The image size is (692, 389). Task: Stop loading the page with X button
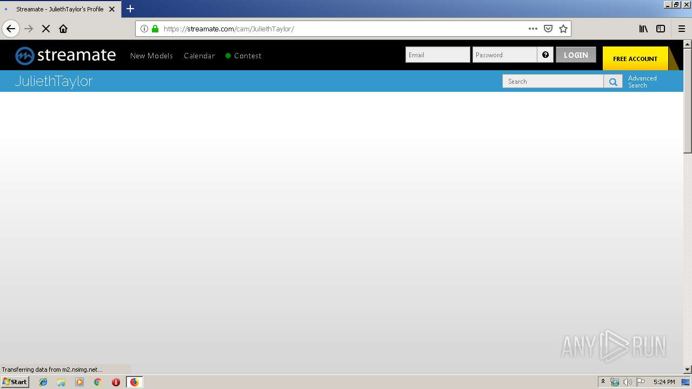46,29
